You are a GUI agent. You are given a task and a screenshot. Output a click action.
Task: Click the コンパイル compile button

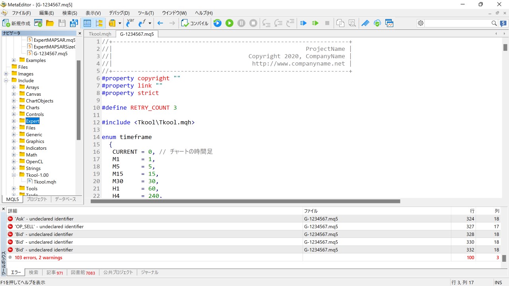195,23
